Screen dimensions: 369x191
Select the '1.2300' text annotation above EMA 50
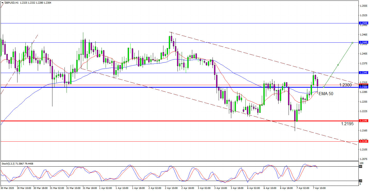tap(345, 85)
